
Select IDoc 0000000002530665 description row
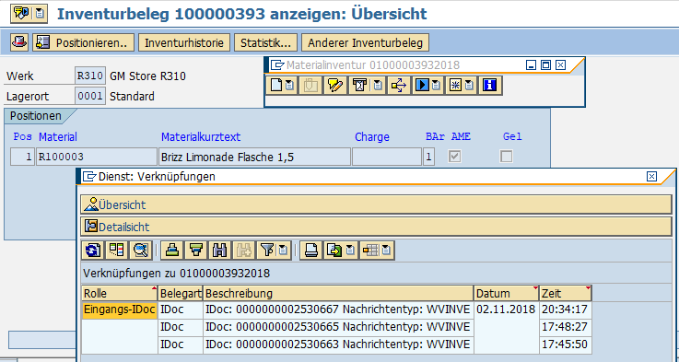(338, 327)
